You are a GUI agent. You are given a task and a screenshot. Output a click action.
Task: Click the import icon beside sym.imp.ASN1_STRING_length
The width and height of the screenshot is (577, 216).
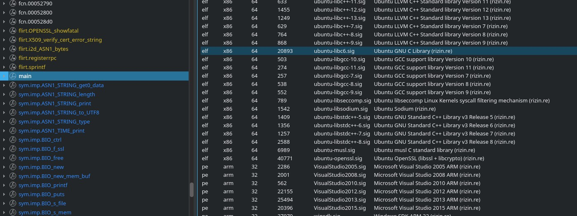tap(13, 94)
